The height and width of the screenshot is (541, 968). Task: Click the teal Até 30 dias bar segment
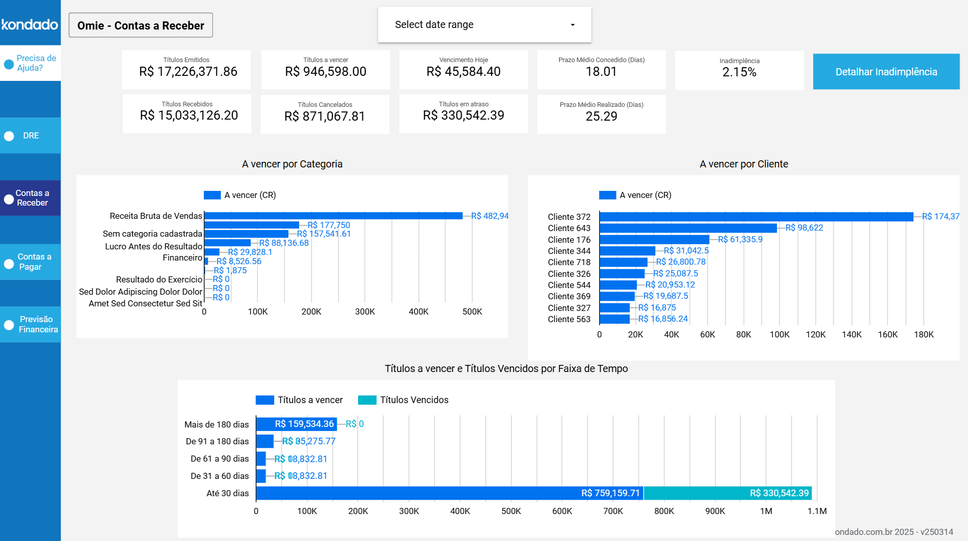pyautogui.click(x=729, y=493)
